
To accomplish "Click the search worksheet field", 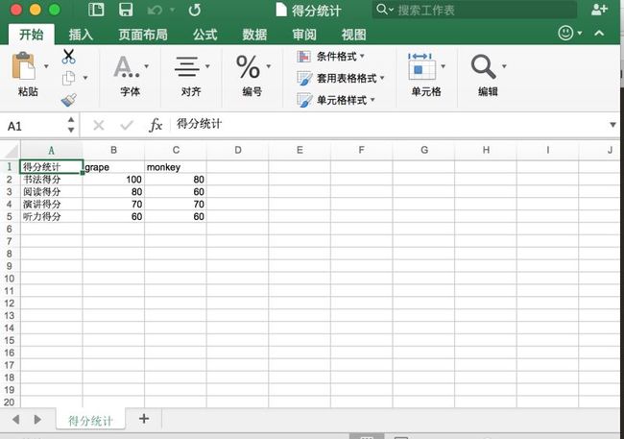I will coord(474,10).
